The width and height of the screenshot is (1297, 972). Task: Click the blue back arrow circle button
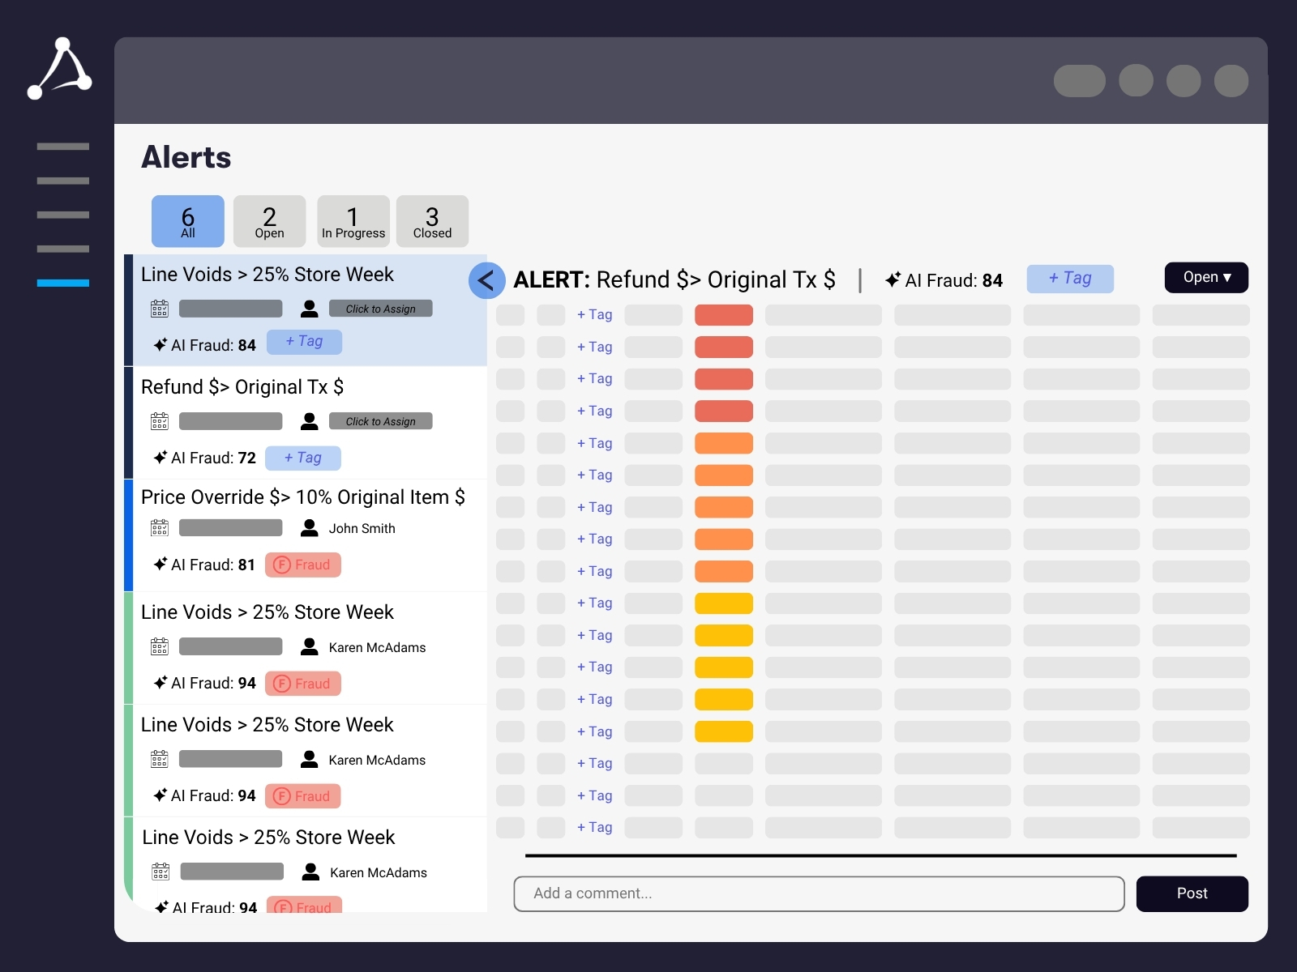(486, 281)
